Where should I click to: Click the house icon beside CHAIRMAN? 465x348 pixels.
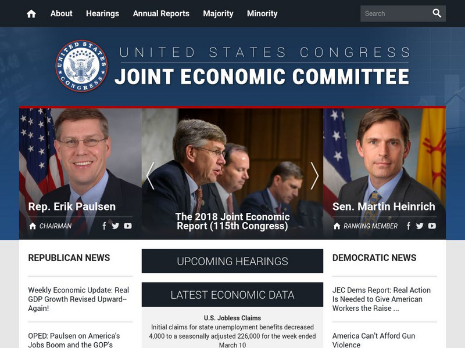33,226
